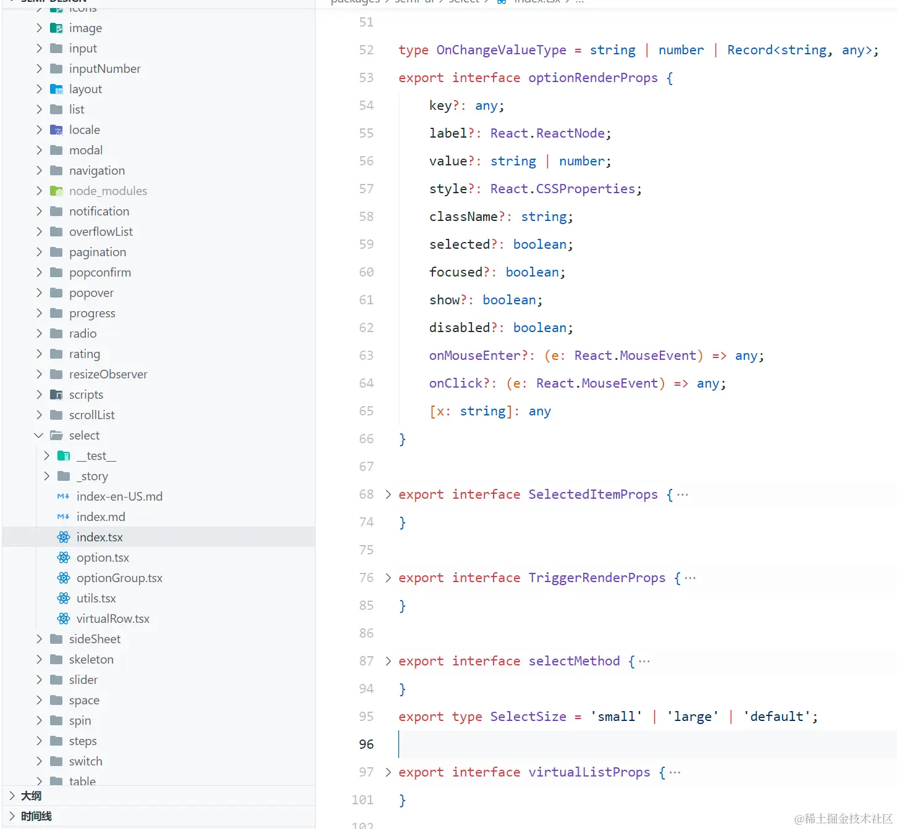Open the skeleton folder
The image size is (897, 829).
[91, 659]
